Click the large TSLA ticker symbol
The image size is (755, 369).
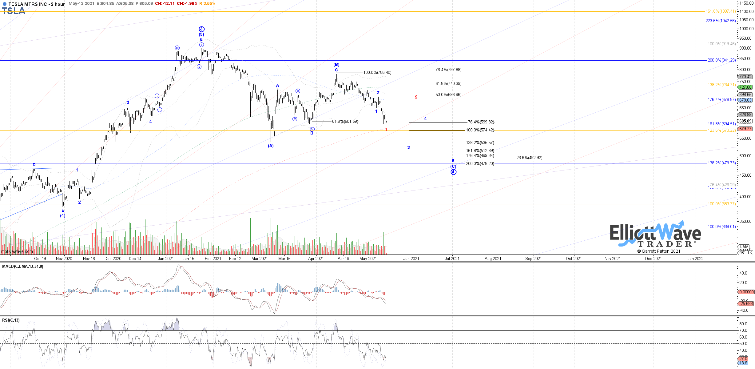click(x=14, y=11)
